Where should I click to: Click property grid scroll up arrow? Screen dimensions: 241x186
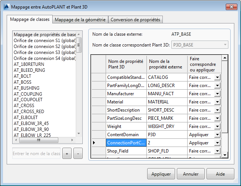tap(225, 58)
